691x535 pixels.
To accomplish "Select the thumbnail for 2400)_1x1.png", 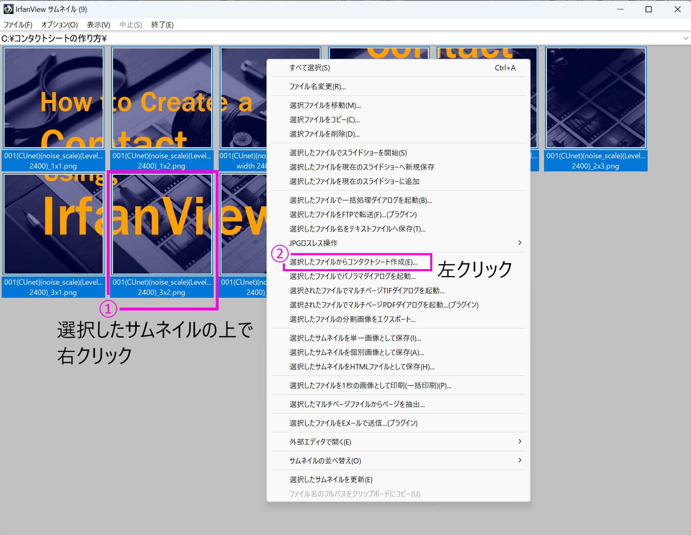I will point(54,98).
